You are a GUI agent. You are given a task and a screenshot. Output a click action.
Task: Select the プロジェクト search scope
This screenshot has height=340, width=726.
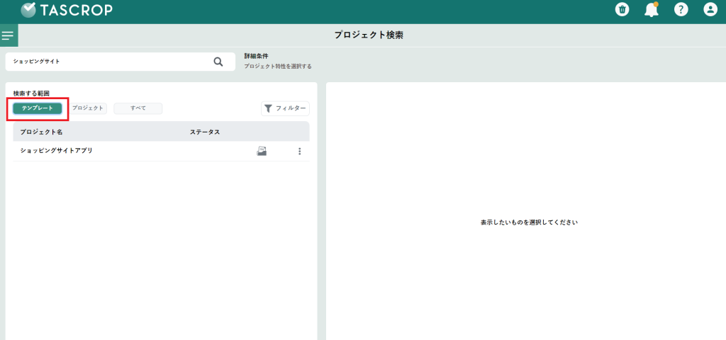tap(88, 108)
